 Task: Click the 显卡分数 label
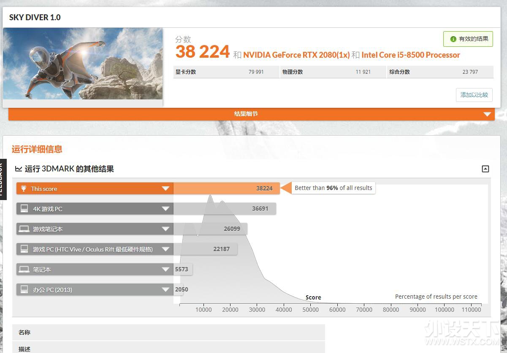(186, 72)
